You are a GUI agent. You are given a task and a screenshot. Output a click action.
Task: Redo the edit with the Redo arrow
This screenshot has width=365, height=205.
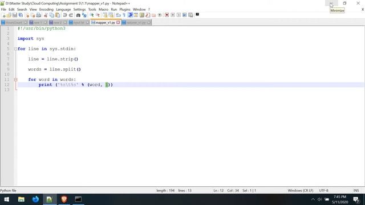[x=71, y=15]
